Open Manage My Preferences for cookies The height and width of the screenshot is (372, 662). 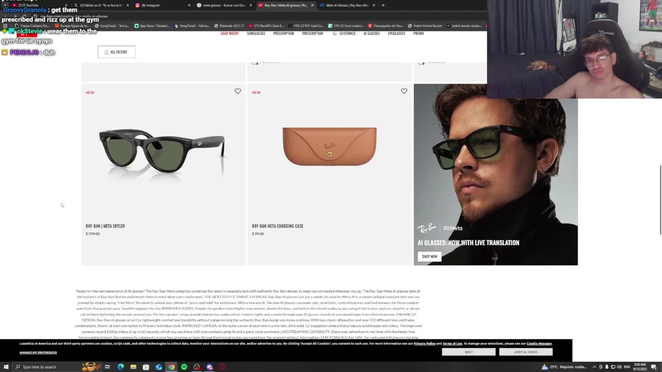click(38, 352)
